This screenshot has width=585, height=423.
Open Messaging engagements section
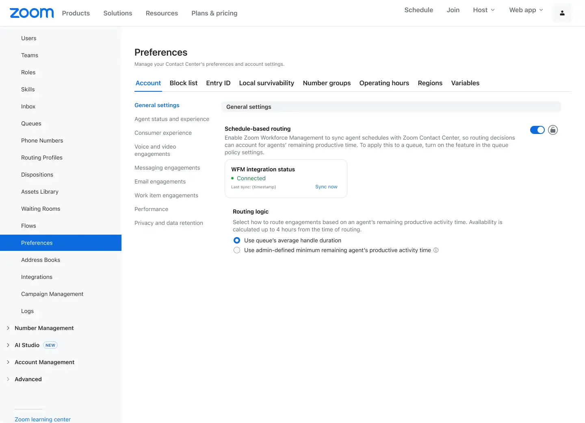coord(167,168)
